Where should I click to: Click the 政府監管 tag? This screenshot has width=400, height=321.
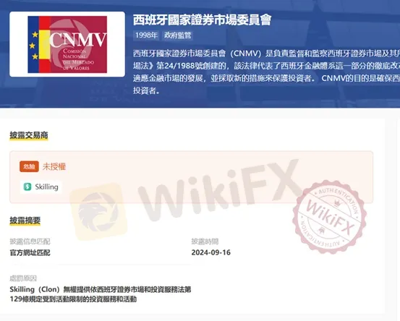click(x=177, y=35)
